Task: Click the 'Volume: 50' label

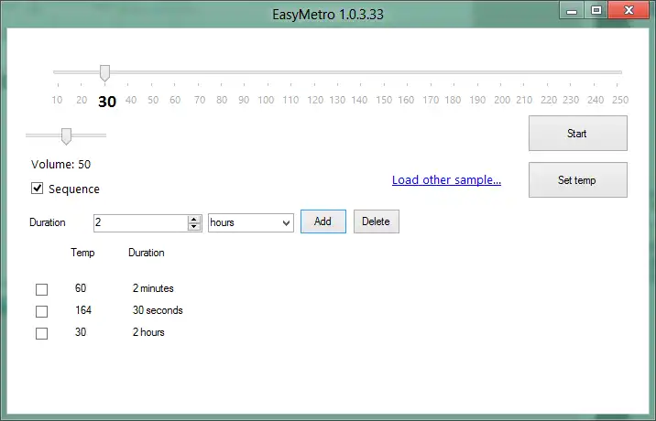Action: click(x=60, y=165)
